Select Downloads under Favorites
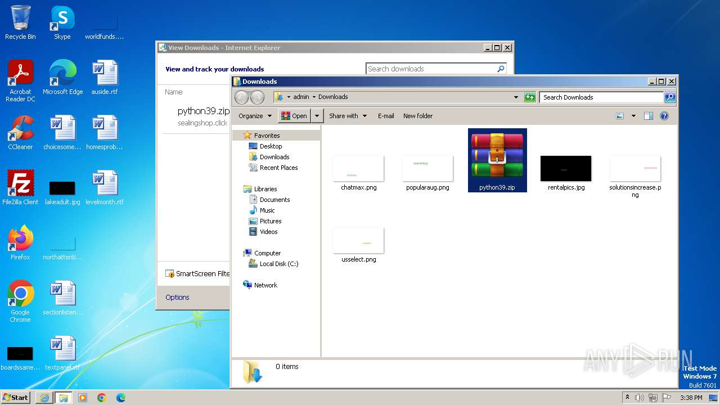This screenshot has height=405, width=720. coord(274,157)
